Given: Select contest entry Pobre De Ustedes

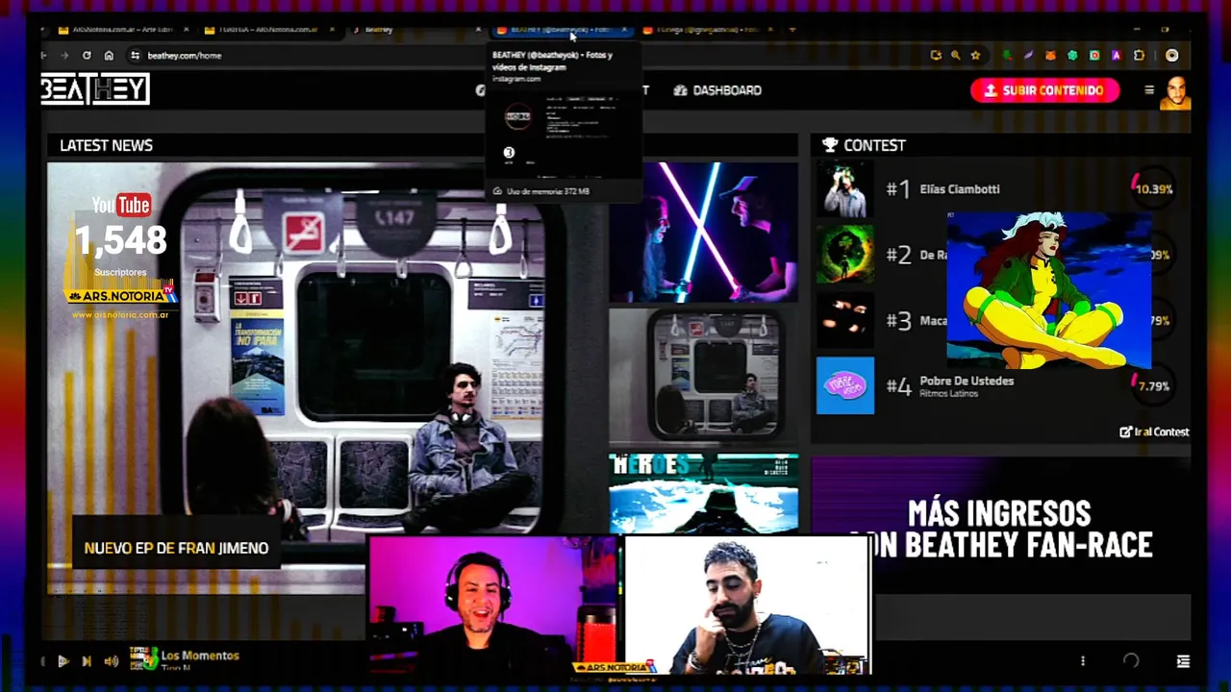Looking at the screenshot, I should 967,381.
